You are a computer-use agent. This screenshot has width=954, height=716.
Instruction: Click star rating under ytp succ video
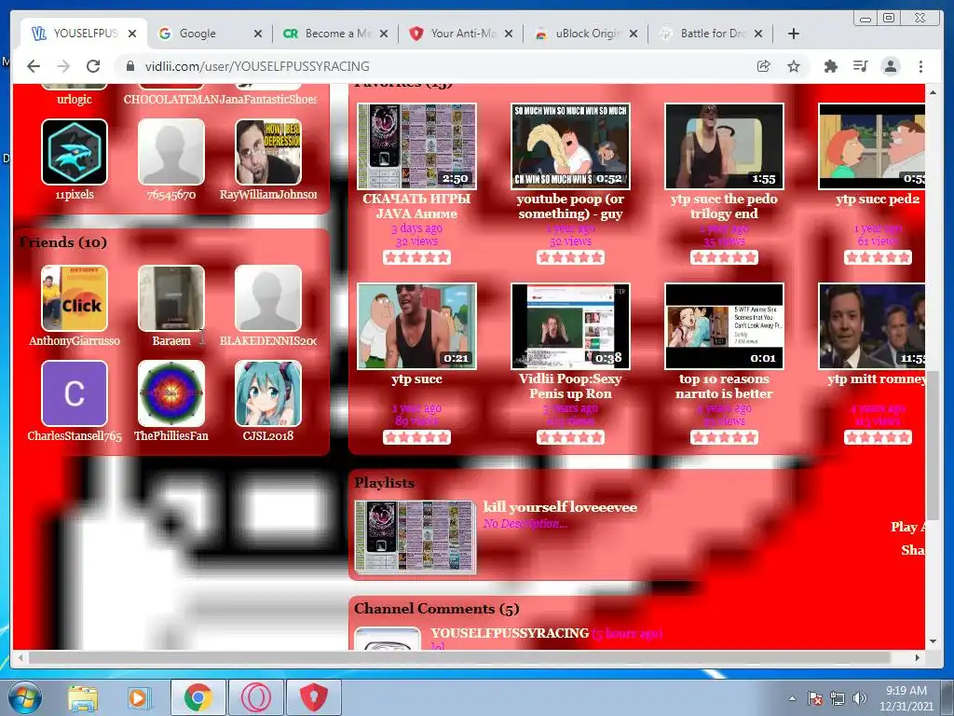coord(416,437)
